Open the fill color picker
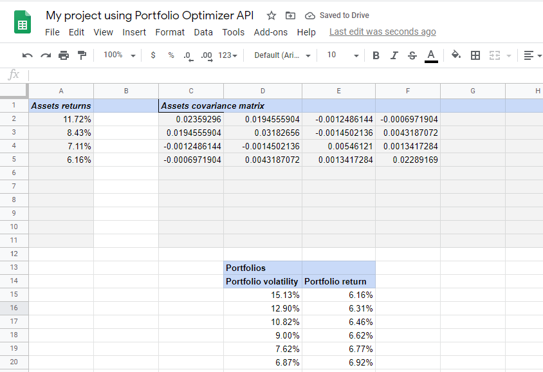This screenshot has width=543, height=372. coord(456,55)
